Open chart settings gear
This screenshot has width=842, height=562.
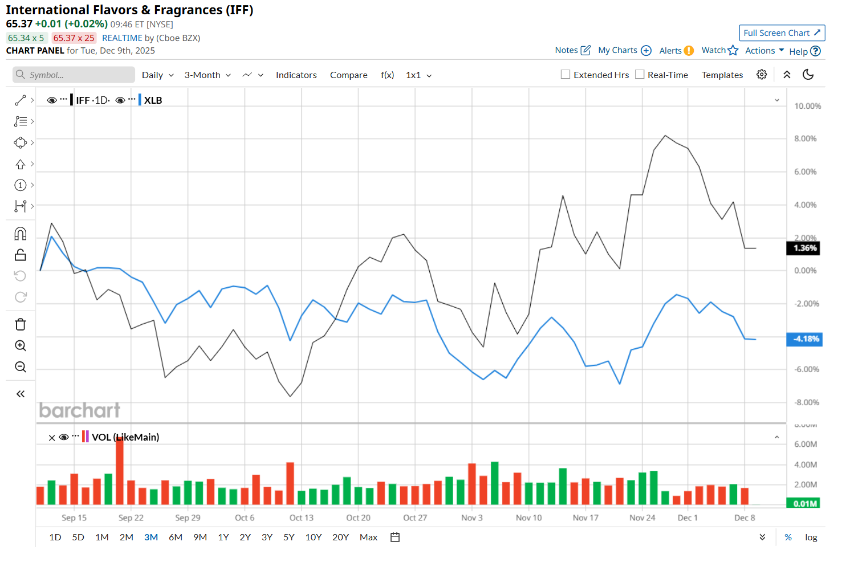point(762,75)
